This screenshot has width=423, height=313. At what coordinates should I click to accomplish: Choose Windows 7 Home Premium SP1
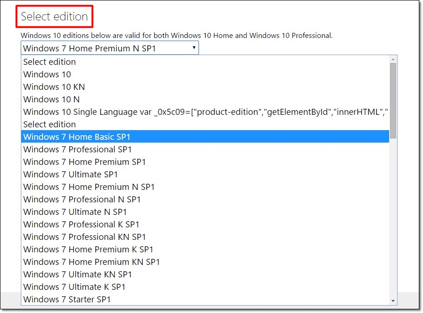tap(205, 162)
